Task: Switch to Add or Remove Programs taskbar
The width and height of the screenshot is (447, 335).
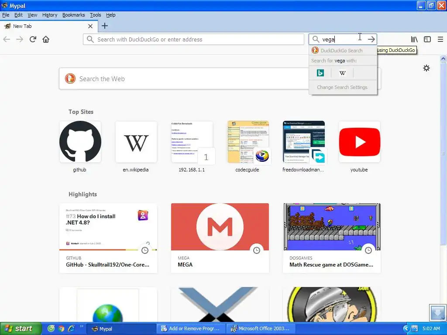Action: (191, 329)
